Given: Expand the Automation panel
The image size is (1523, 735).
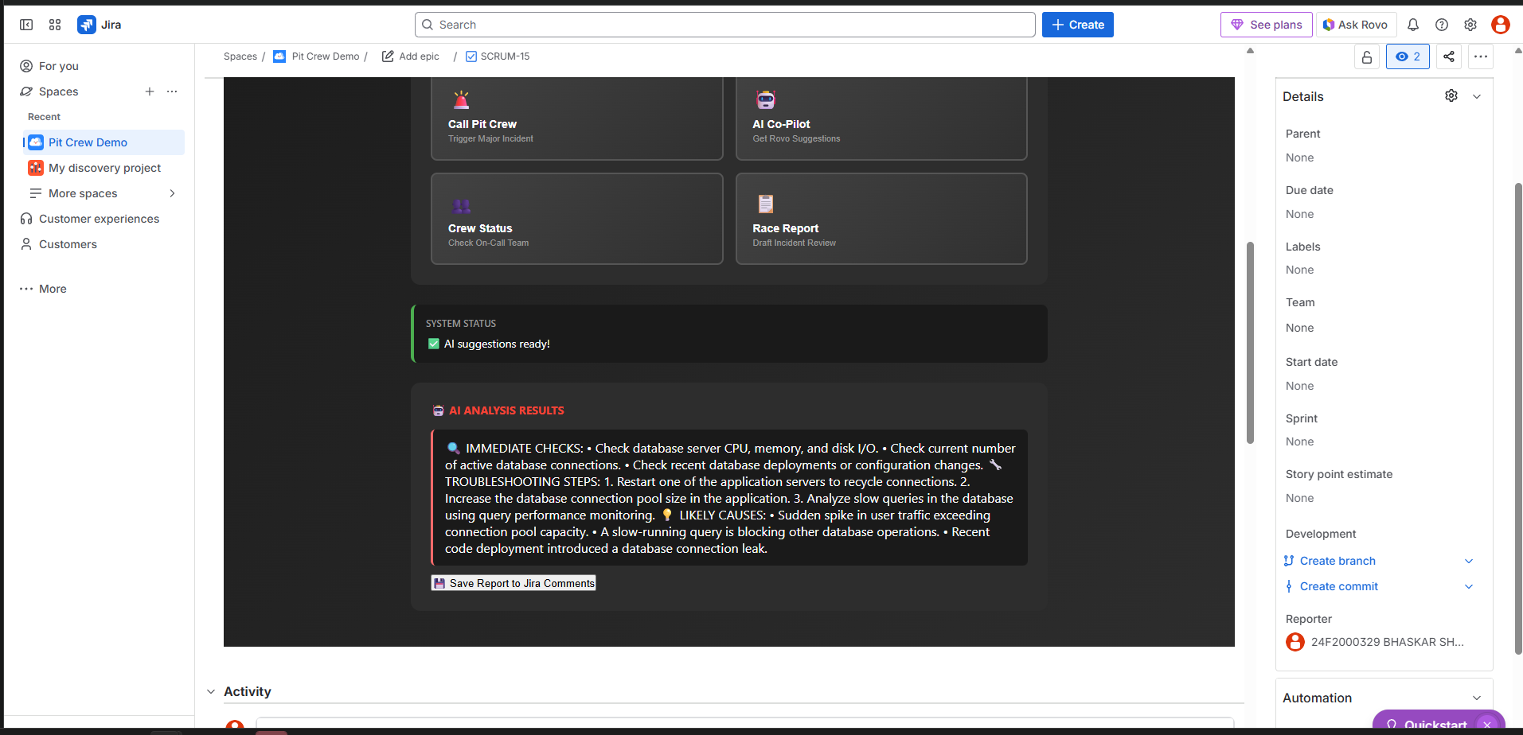Looking at the screenshot, I should (1477, 698).
